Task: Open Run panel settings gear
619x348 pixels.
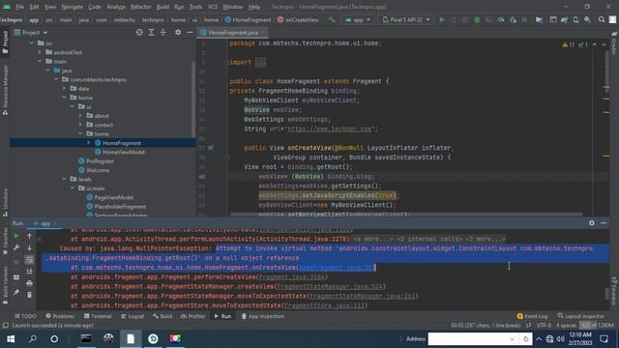Action: [x=591, y=223]
